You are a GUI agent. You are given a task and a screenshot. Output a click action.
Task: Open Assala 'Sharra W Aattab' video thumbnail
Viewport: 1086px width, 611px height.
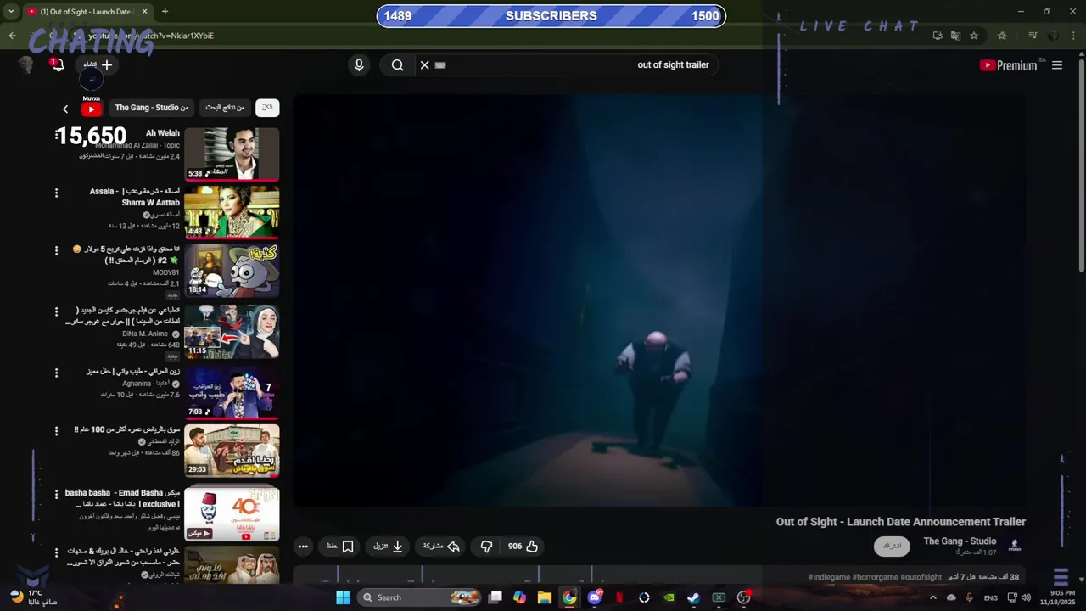tap(232, 211)
